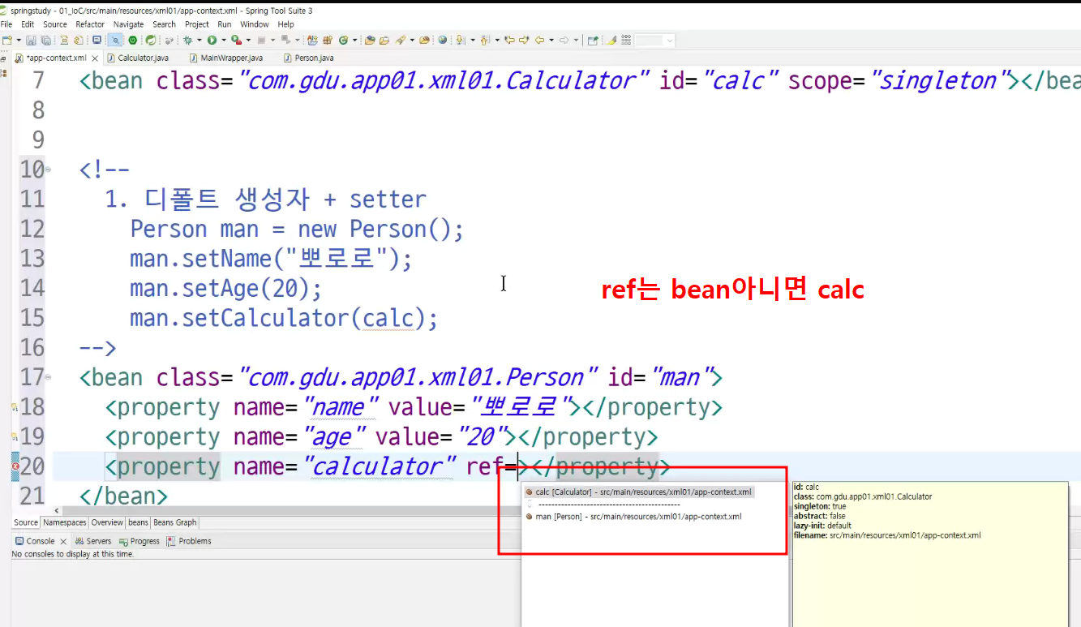
Task: Click the new Java package icon
Action: (328, 40)
